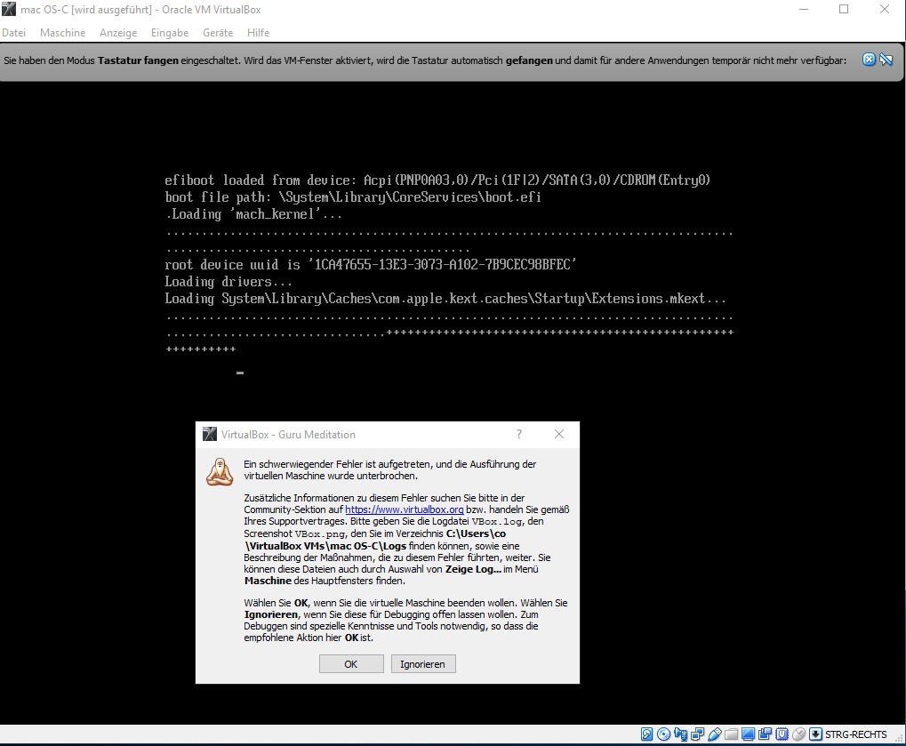This screenshot has height=746, width=906.
Task: Close the mac OS-C VM window
Action: (885, 9)
